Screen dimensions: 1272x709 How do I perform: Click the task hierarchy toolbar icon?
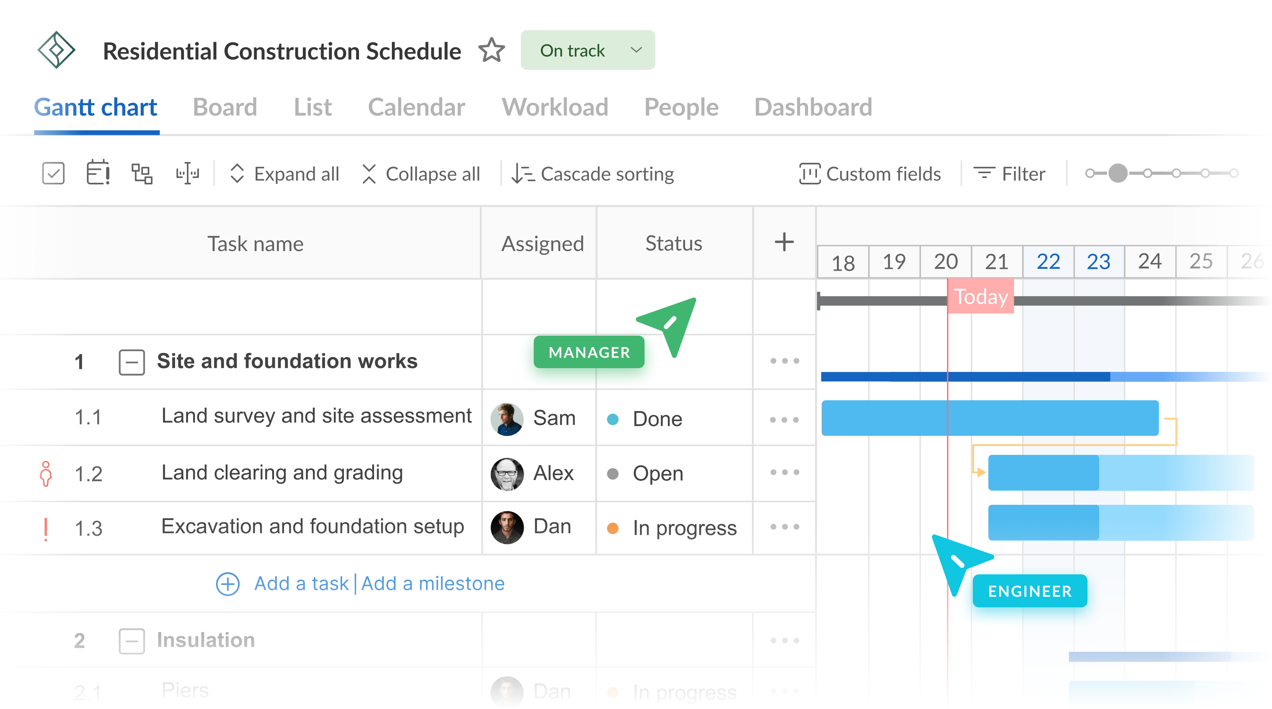142,174
